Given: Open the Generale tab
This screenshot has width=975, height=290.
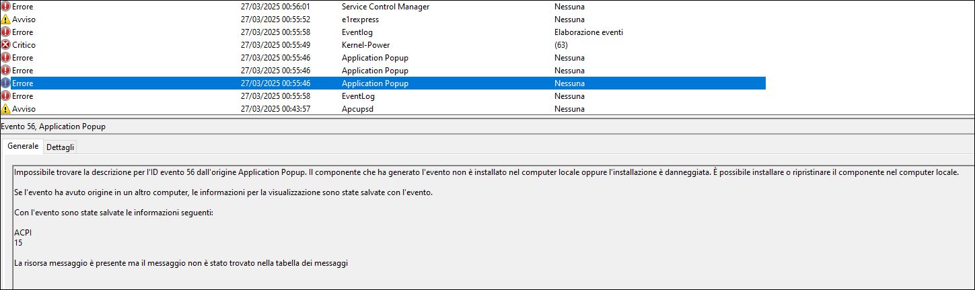Looking at the screenshot, I should tap(23, 146).
